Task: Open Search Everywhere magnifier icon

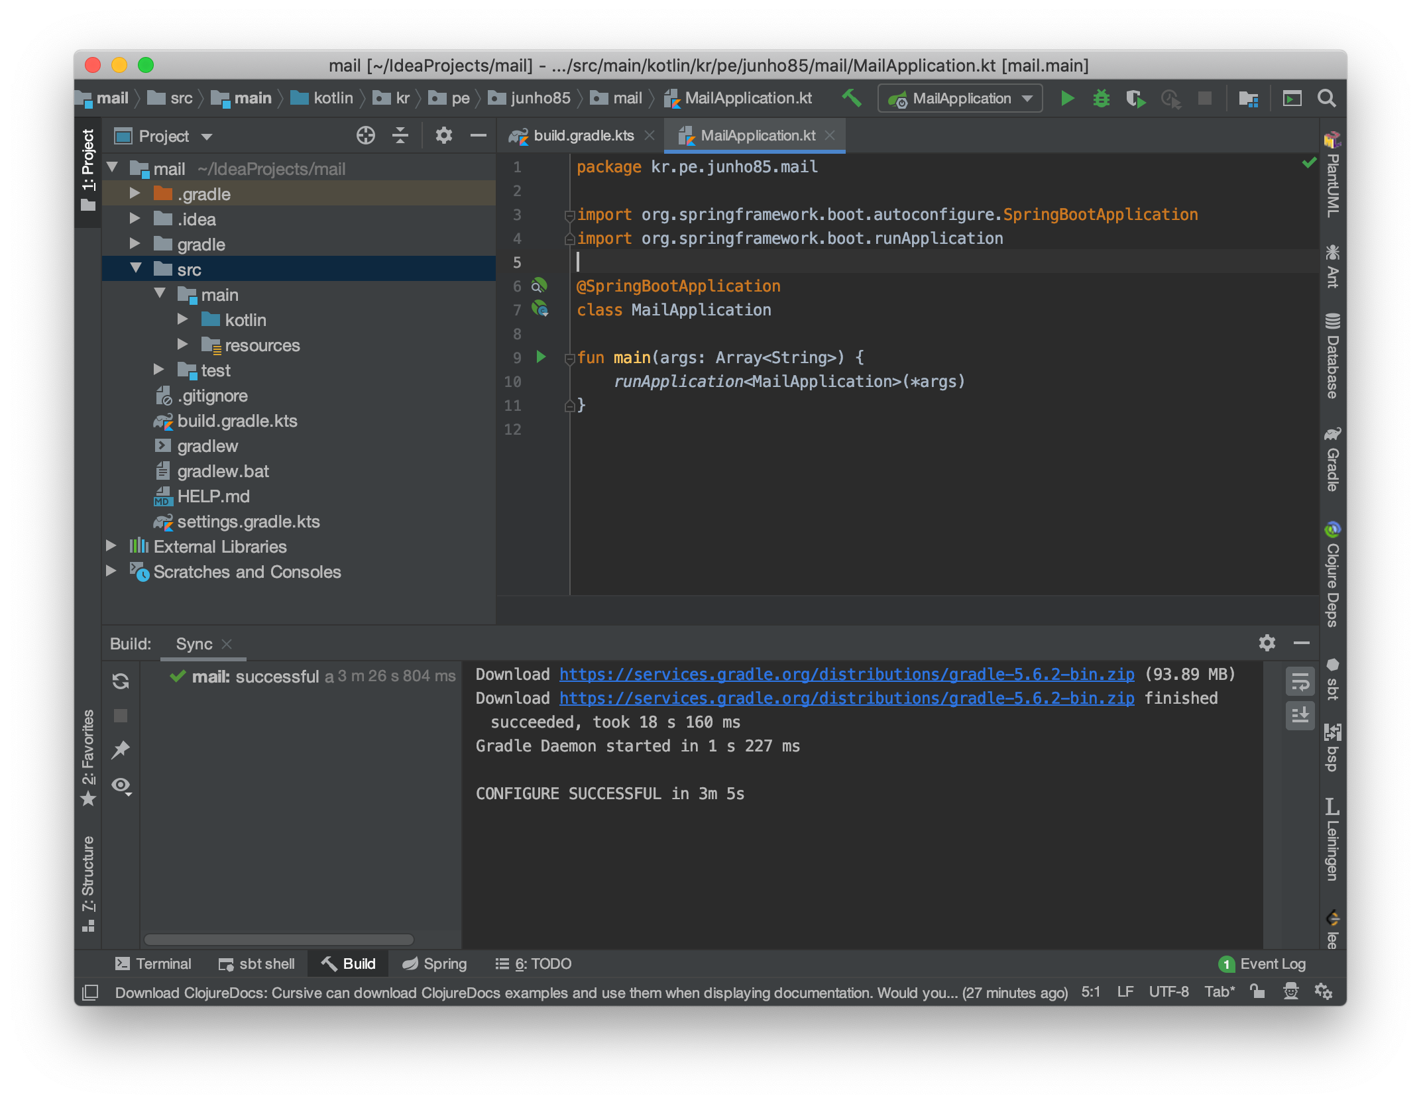Action: click(x=1327, y=99)
